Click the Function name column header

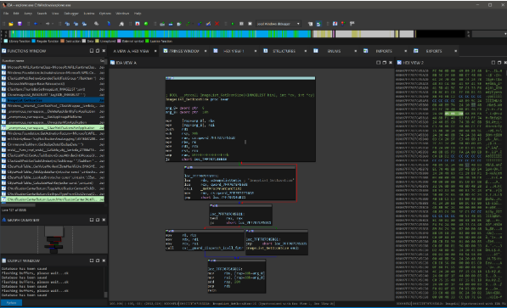tap(13, 61)
